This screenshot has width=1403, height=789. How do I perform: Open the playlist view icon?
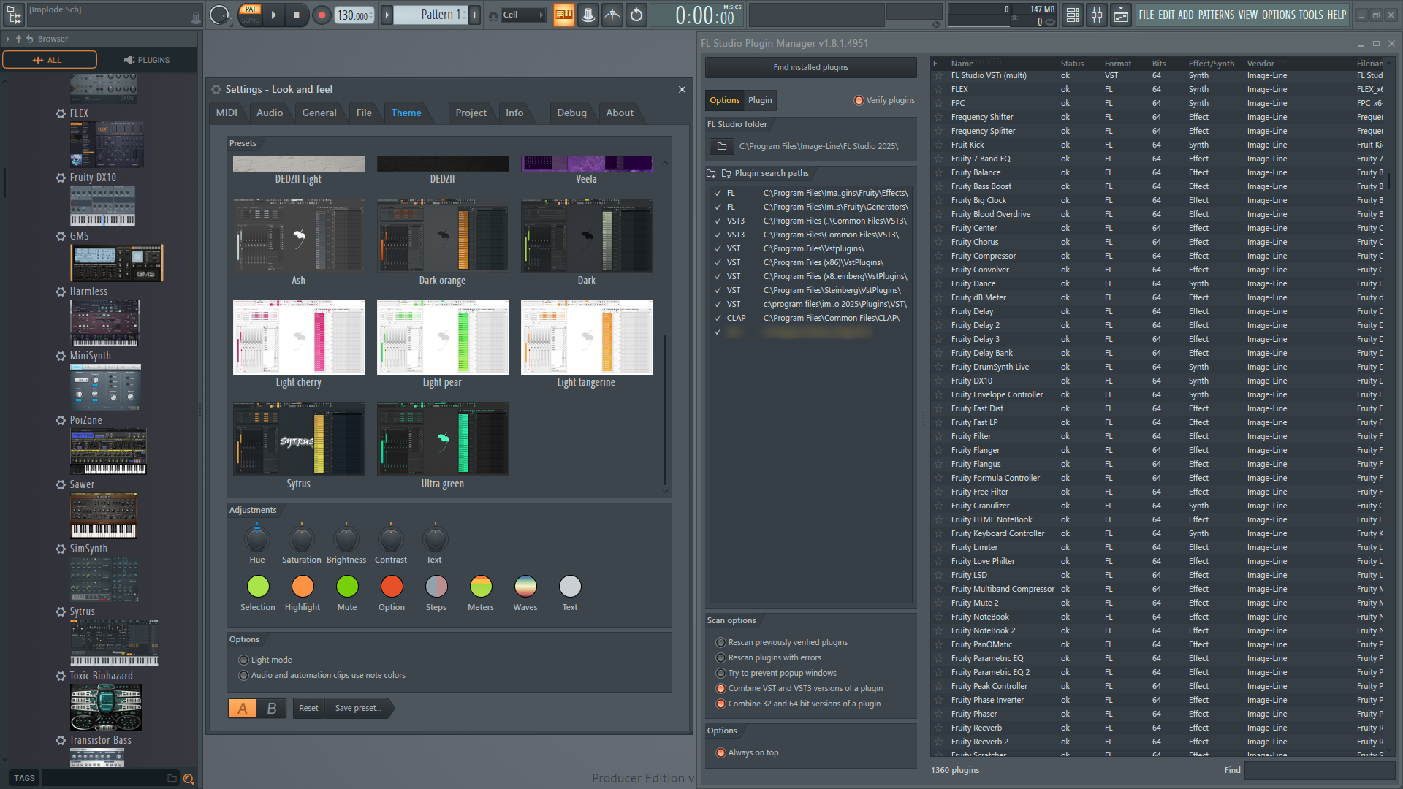[x=1121, y=15]
